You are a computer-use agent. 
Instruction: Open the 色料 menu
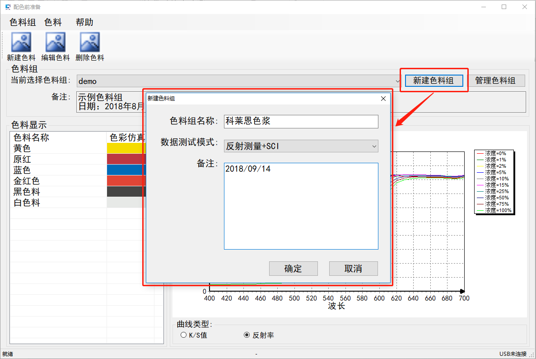[x=53, y=23]
